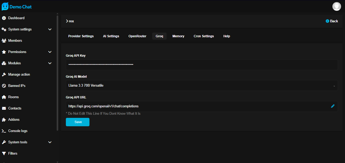Go Back using the top-right link
This screenshot has width=345, height=163.
pyautogui.click(x=332, y=21)
